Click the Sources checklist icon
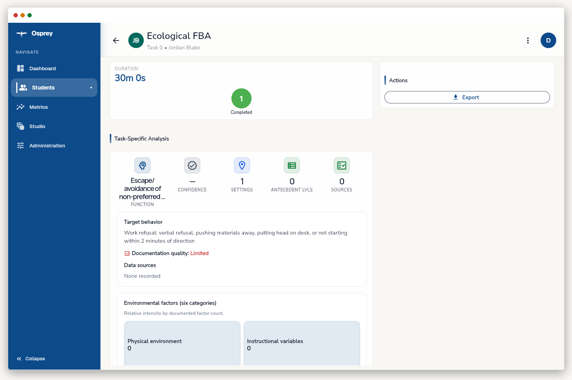This screenshot has height=380, width=572. click(x=342, y=166)
